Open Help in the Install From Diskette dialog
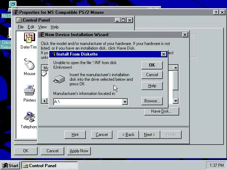The width and height of the screenshot is (227, 170). coord(152,86)
